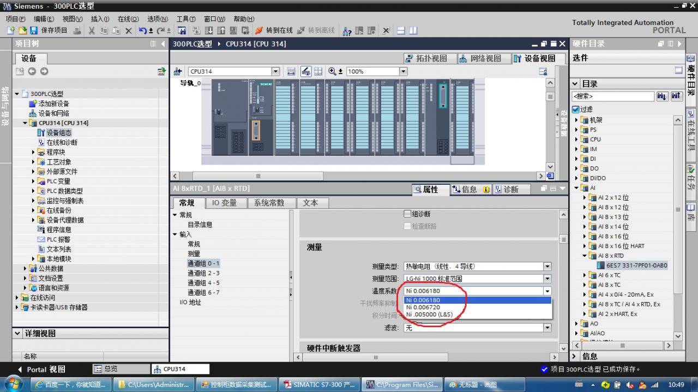Click Portal view link
The width and height of the screenshot is (698, 392).
(41, 369)
